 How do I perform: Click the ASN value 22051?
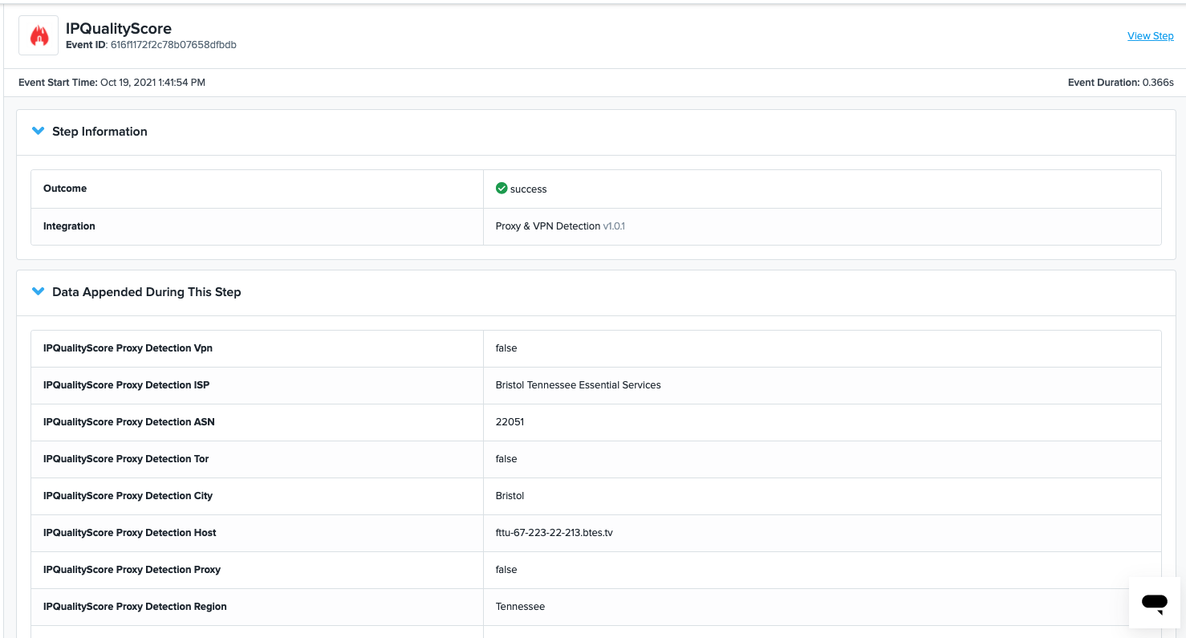coord(510,422)
